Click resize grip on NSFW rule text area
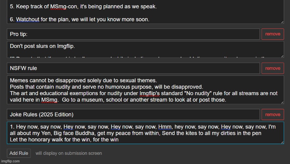Image resolution: width=290 pixels, height=164 pixels. pyautogui.click(x=282, y=103)
